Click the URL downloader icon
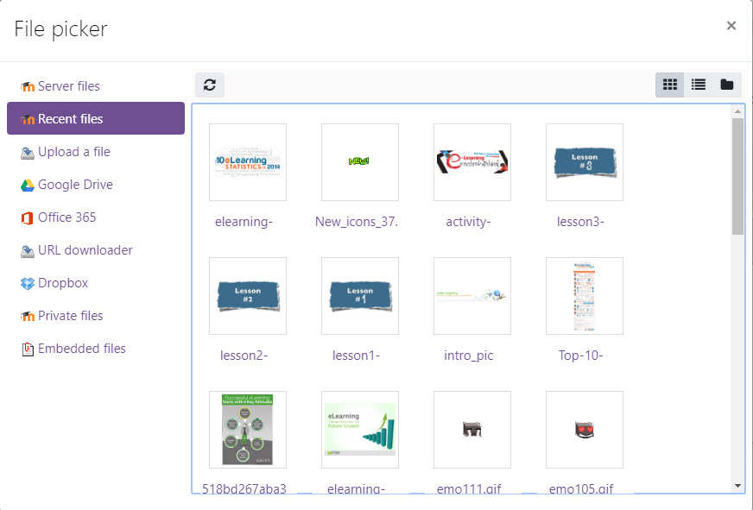 28,251
